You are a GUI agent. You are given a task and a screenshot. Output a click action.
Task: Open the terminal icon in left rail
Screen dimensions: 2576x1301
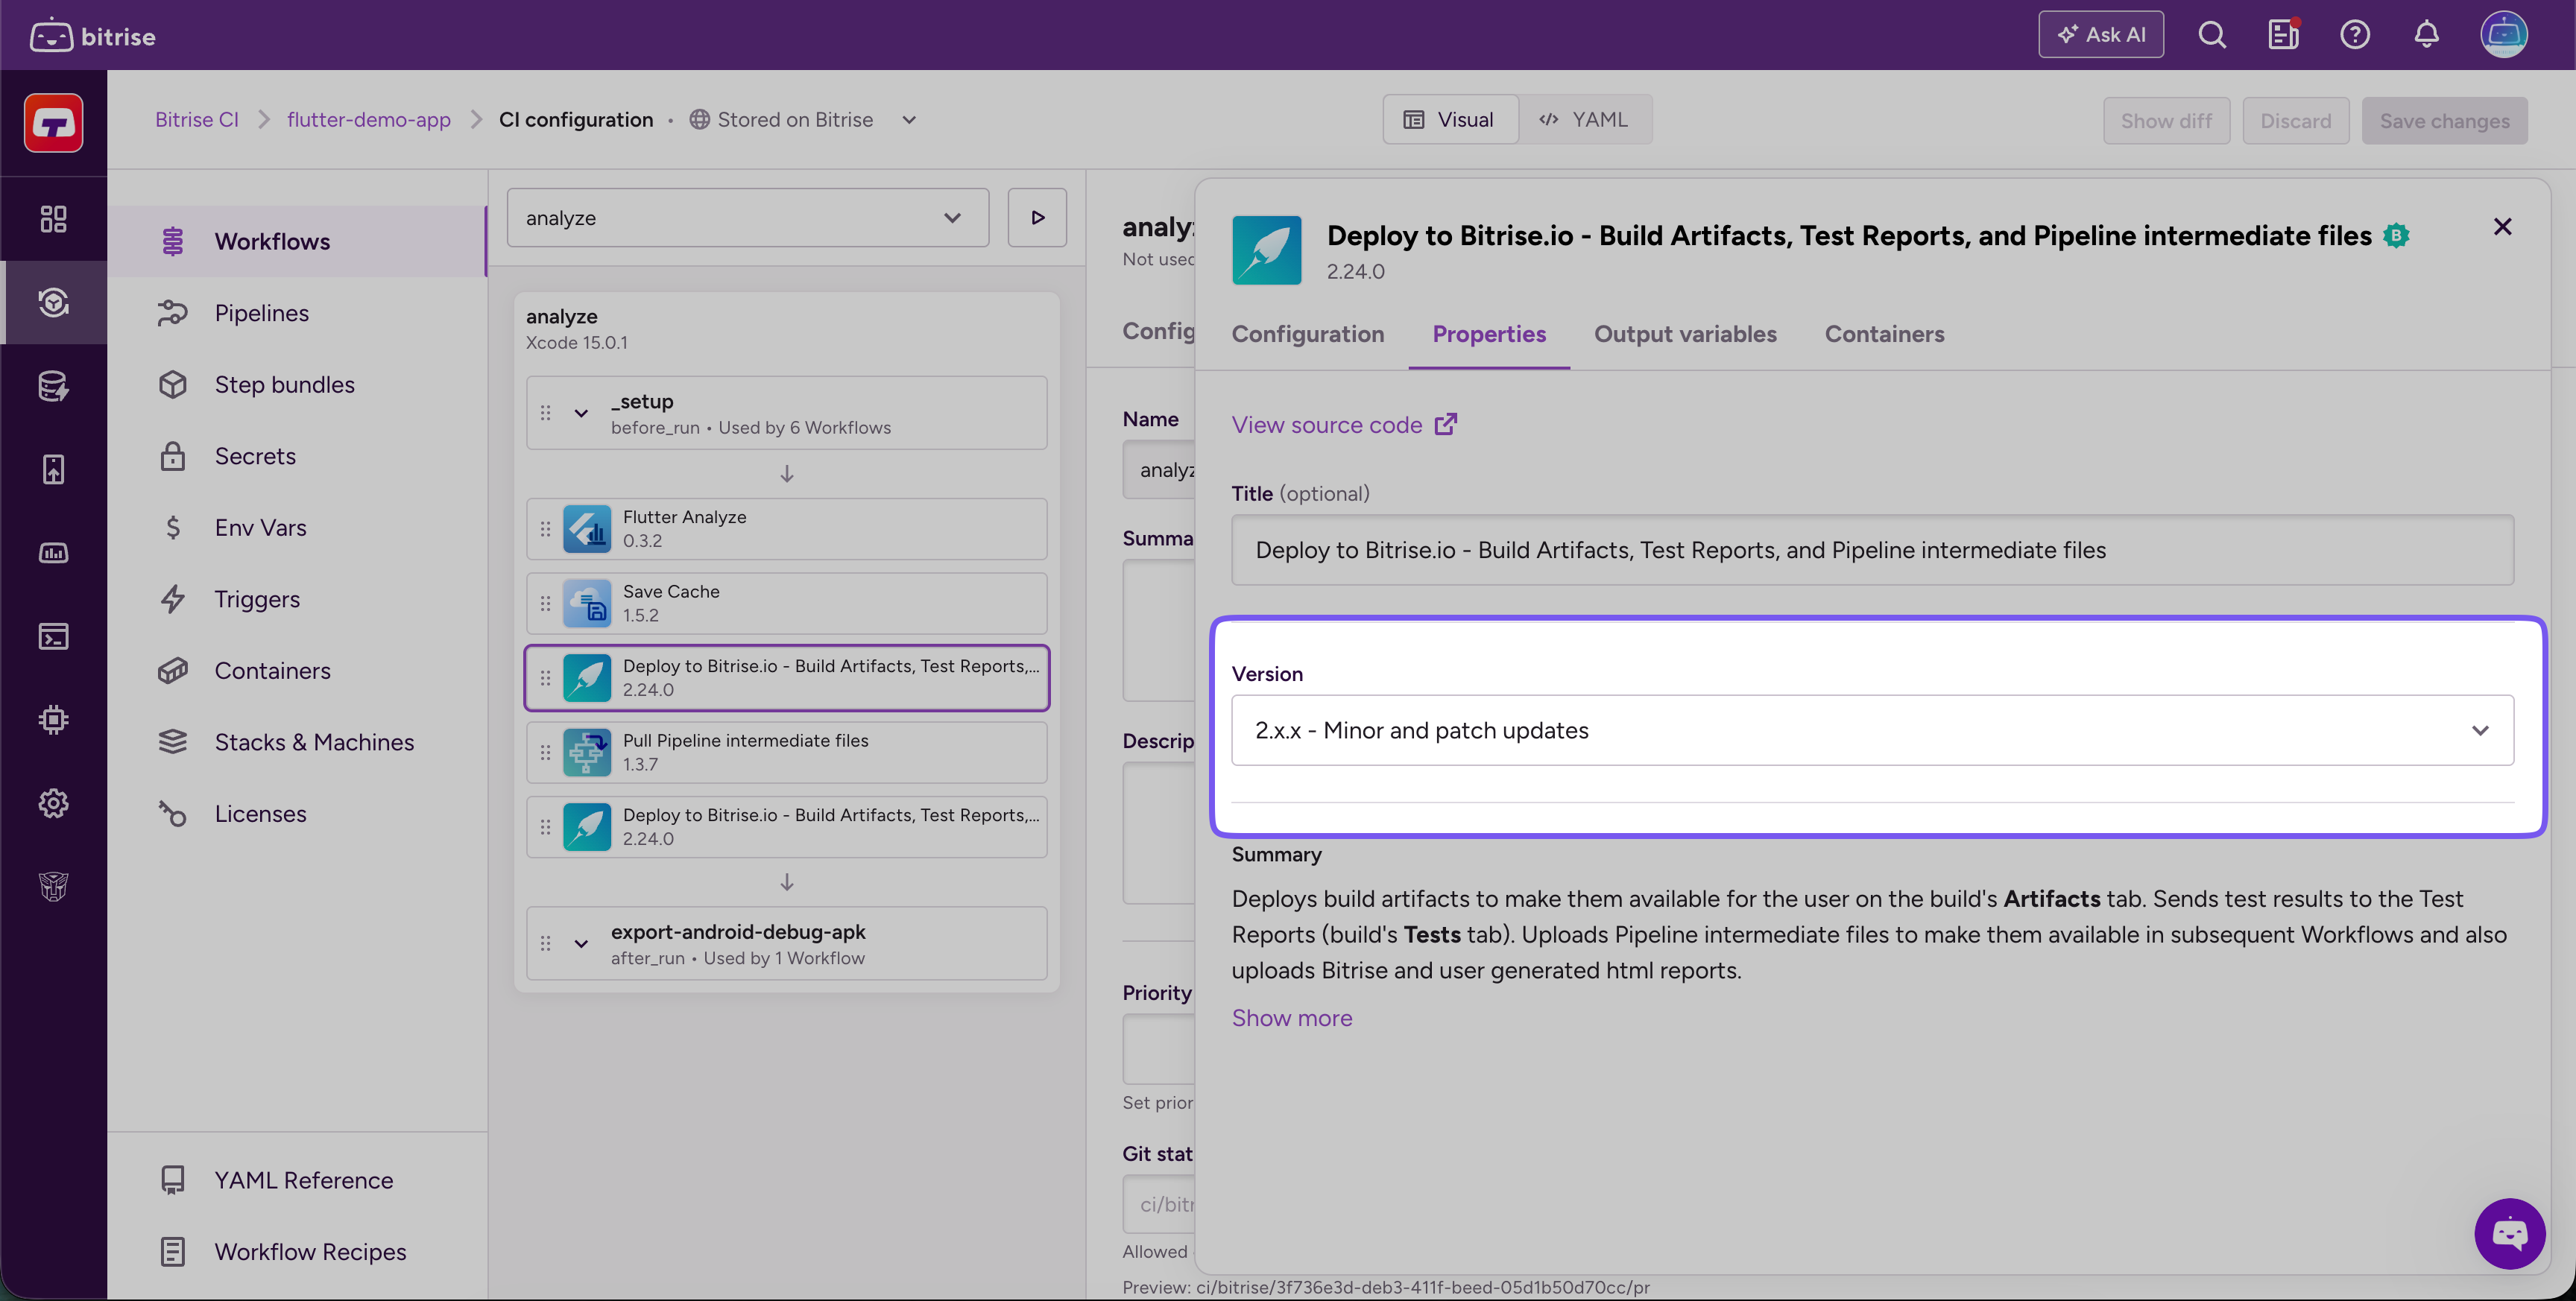tap(54, 636)
